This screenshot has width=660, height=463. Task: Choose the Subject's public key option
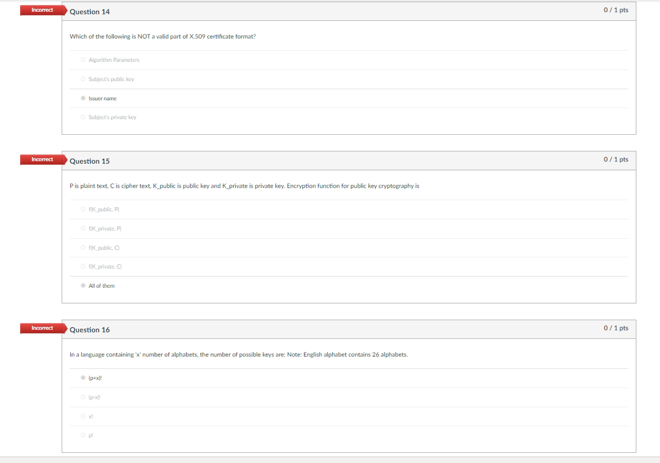click(x=83, y=79)
